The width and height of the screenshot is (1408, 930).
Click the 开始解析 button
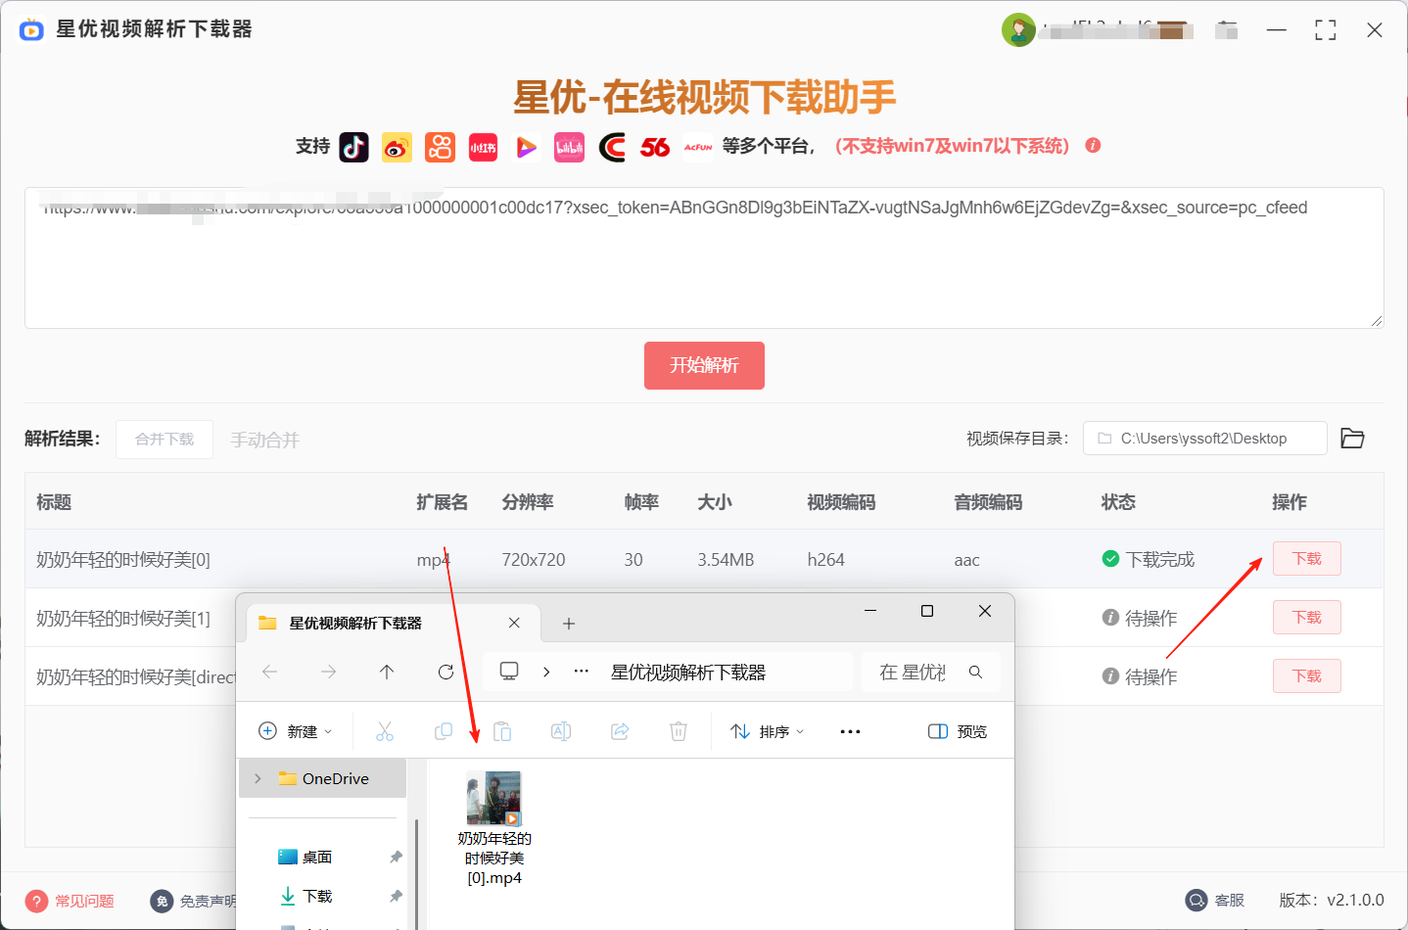click(x=704, y=365)
